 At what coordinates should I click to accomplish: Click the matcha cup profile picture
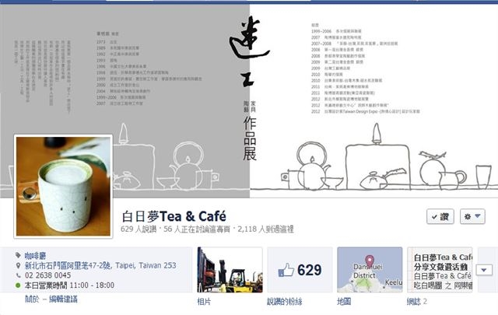pyautogui.click(x=63, y=187)
